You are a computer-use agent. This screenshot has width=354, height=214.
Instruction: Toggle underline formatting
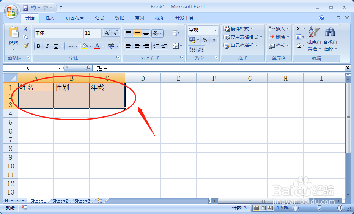[56, 46]
